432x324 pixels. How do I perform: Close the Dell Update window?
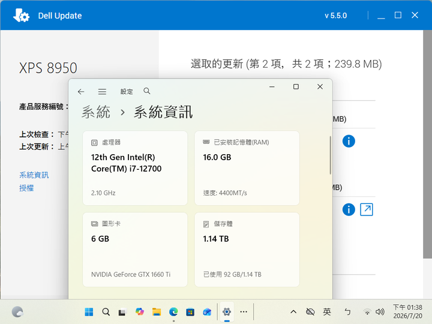coord(415,15)
